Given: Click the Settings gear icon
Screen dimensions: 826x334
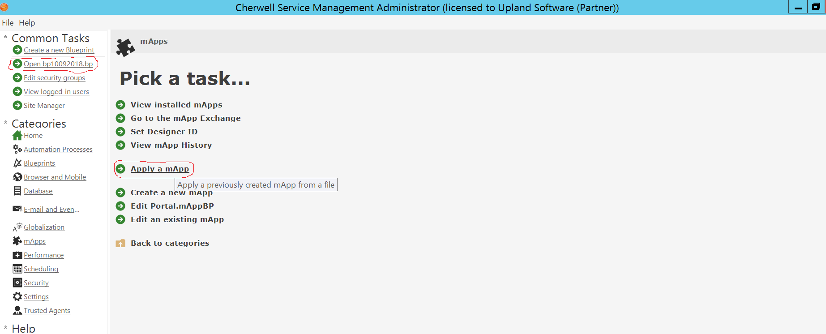Looking at the screenshot, I should click(17, 296).
